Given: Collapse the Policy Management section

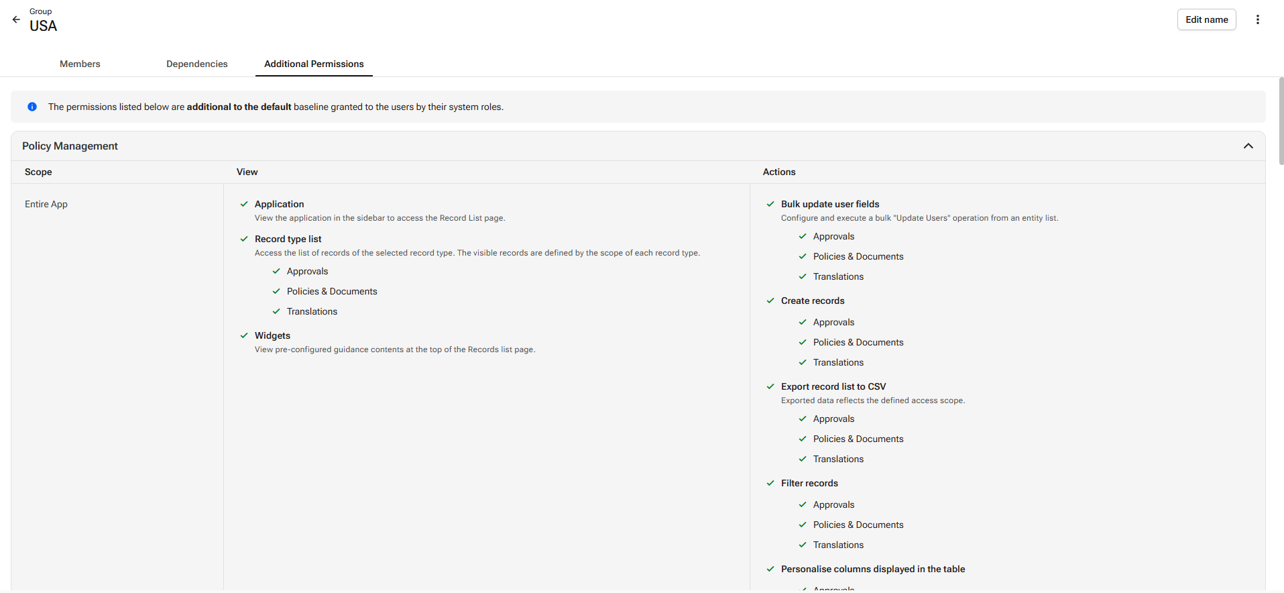Looking at the screenshot, I should (x=1248, y=146).
